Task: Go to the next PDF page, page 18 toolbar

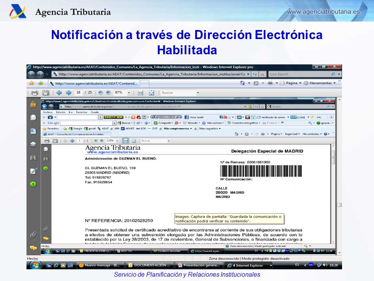Action: (x=69, y=92)
